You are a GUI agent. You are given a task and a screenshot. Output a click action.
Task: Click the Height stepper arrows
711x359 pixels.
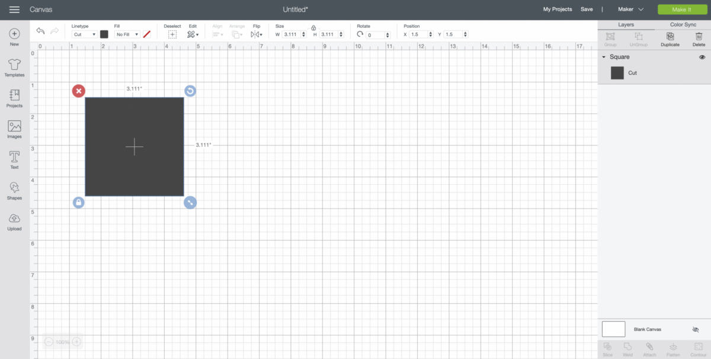click(341, 34)
